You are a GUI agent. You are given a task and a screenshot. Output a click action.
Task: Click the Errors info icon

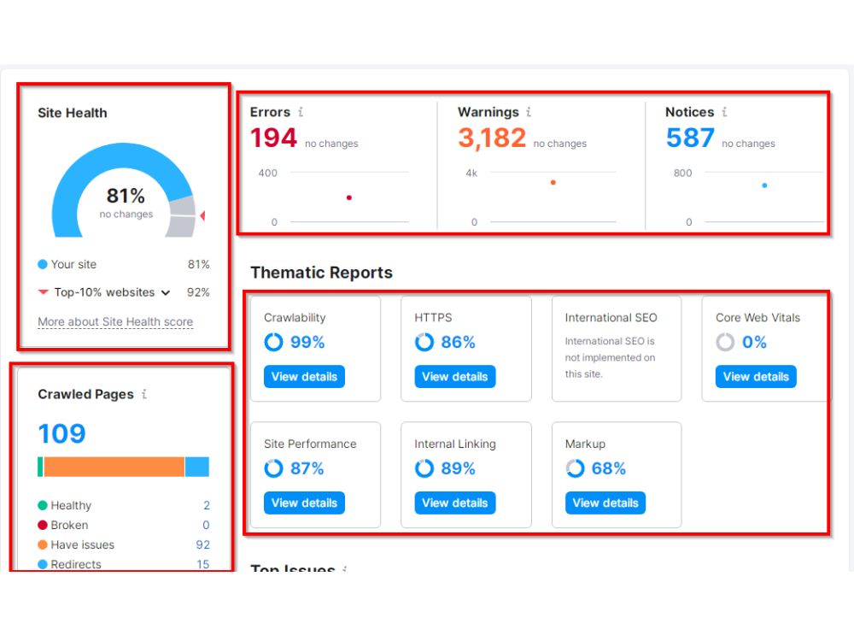pos(301,112)
